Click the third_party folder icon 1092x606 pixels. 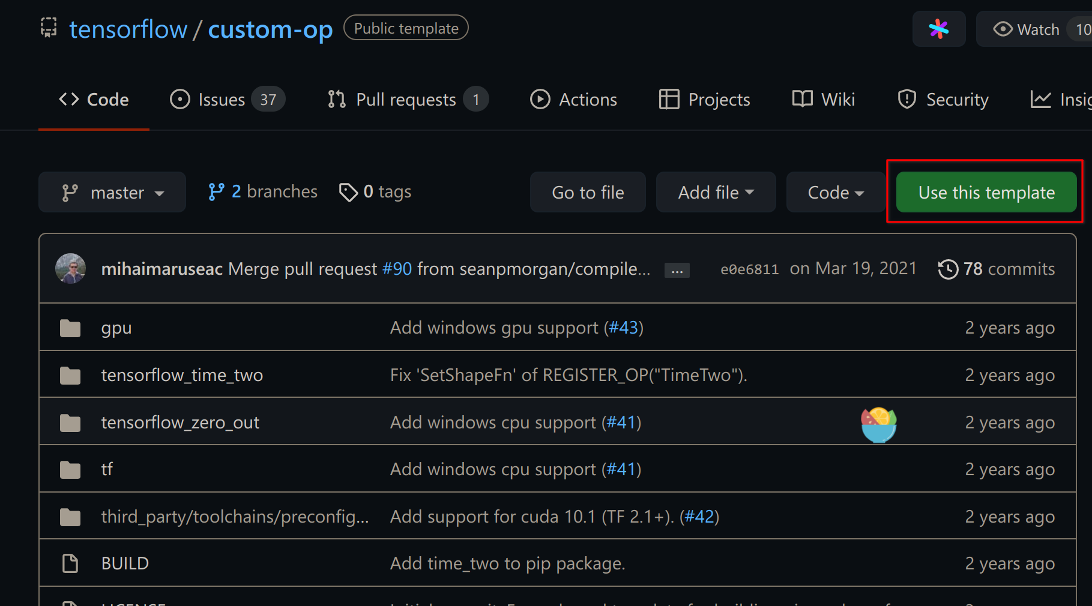70,517
